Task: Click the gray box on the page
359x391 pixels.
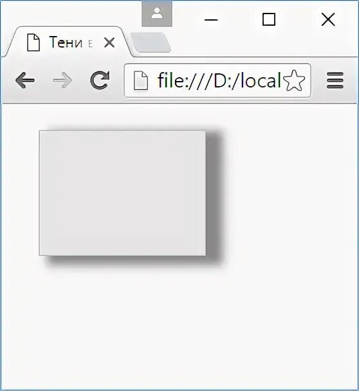Action: click(122, 193)
